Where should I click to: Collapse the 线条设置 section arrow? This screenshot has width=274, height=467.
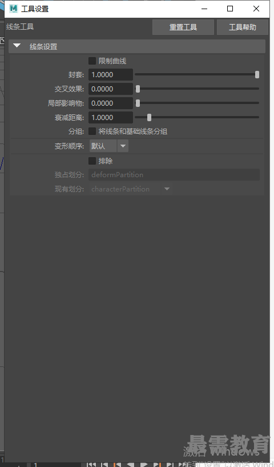click(x=17, y=46)
